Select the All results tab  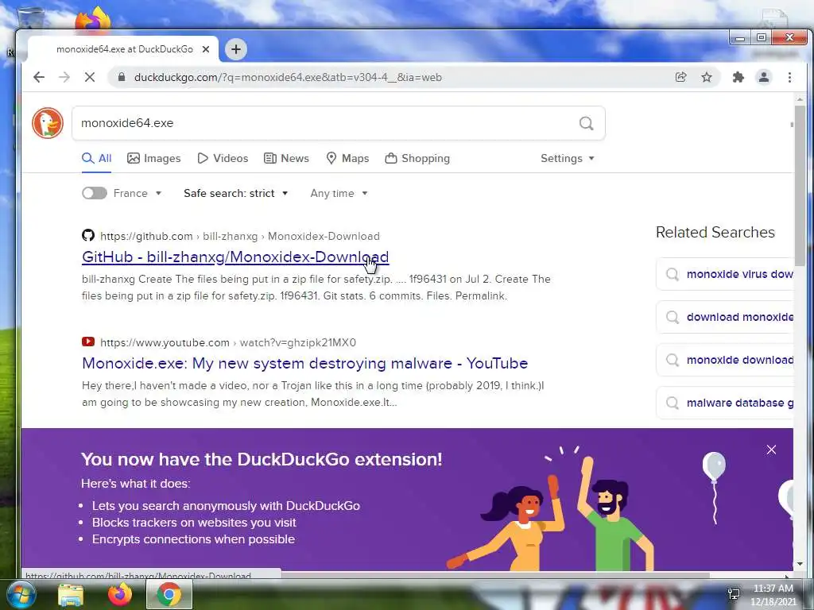[97, 158]
